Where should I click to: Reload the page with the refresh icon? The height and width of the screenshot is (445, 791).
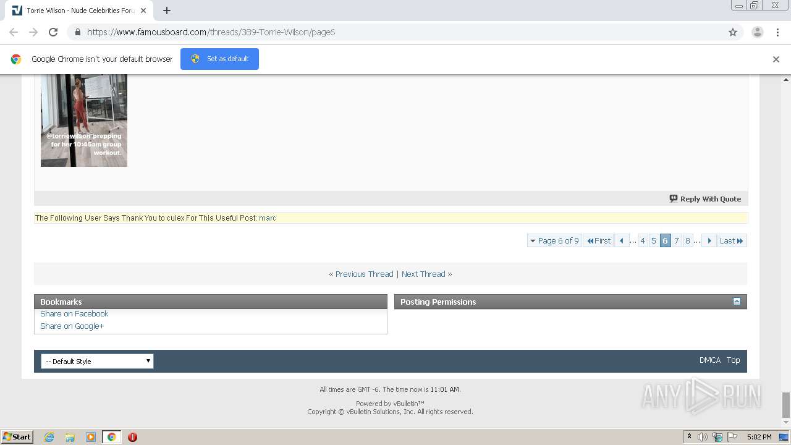coord(53,32)
